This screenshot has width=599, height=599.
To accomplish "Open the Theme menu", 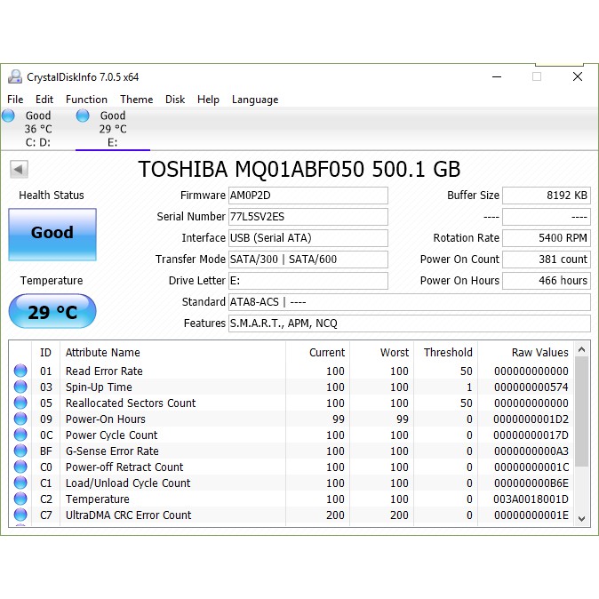I will tap(136, 100).
